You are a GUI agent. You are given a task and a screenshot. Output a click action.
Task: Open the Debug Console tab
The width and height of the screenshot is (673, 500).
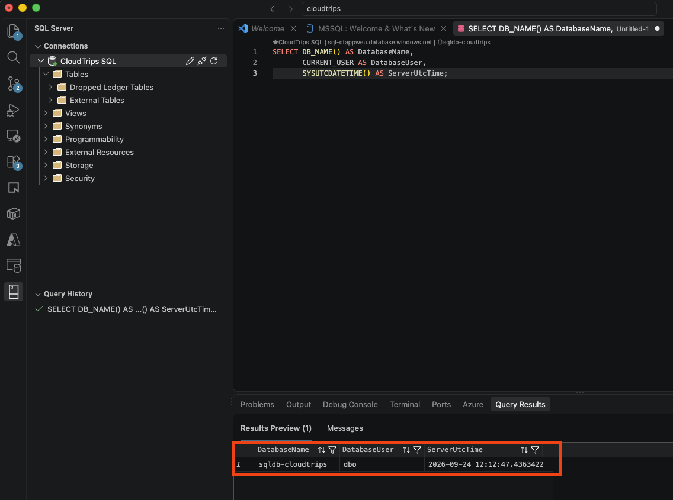(x=350, y=404)
